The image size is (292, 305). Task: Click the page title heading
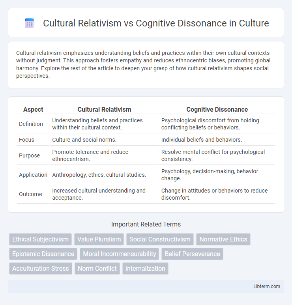point(156,23)
